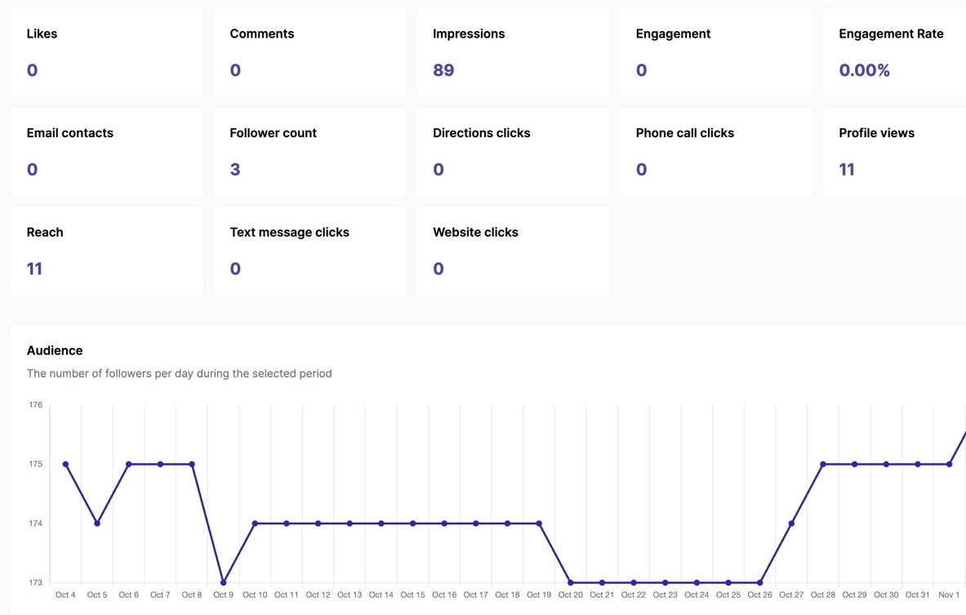Select the Profile views value 11
The height and width of the screenshot is (615, 966).
[847, 169]
